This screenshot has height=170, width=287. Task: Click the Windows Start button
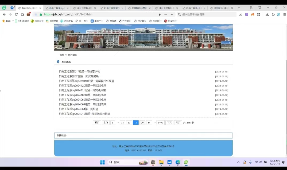click(x=102, y=162)
